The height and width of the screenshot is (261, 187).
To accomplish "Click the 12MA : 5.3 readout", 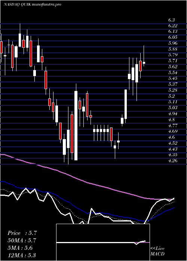I will coord(22,255).
